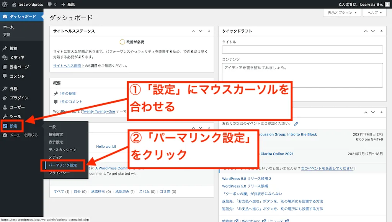
Task: Click the クイックドラフト タイトル input field
Action: (x=302, y=49)
